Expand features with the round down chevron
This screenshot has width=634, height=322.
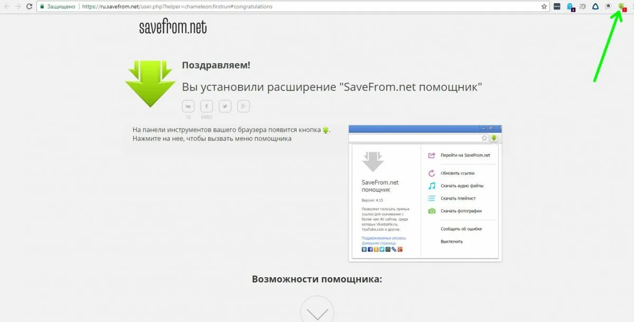[x=317, y=311]
